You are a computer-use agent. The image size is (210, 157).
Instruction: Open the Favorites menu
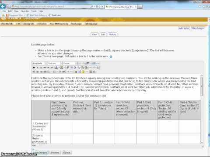[x=24, y=11]
